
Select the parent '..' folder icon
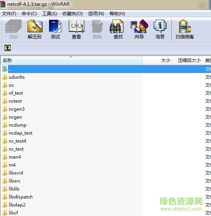click(5, 69)
